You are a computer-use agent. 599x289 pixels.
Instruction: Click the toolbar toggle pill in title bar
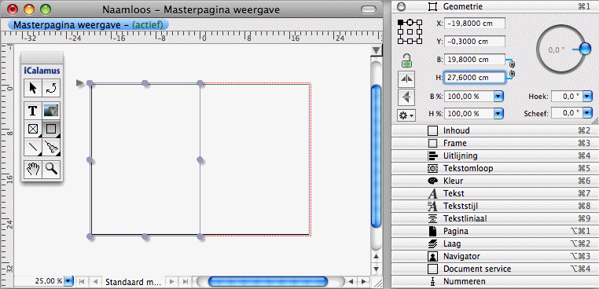click(x=368, y=9)
